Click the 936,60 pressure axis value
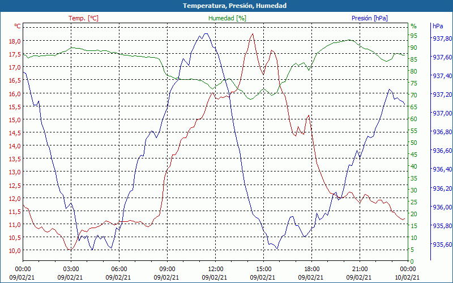This screenshot has height=283, width=453. tap(442, 151)
